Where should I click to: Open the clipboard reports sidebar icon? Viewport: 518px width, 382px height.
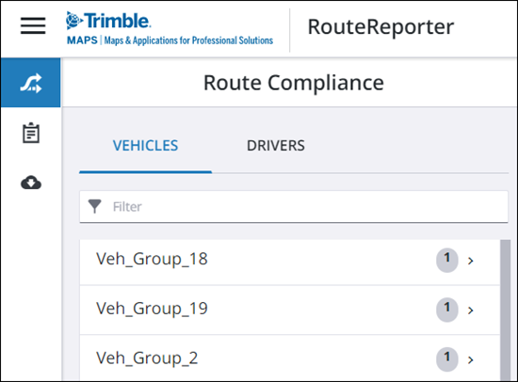31,133
